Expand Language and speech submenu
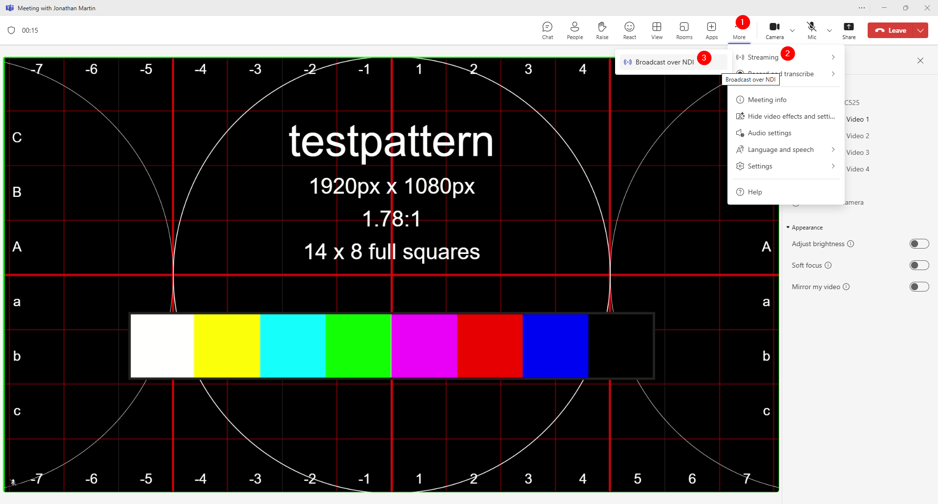This screenshot has width=938, height=504. [x=786, y=149]
